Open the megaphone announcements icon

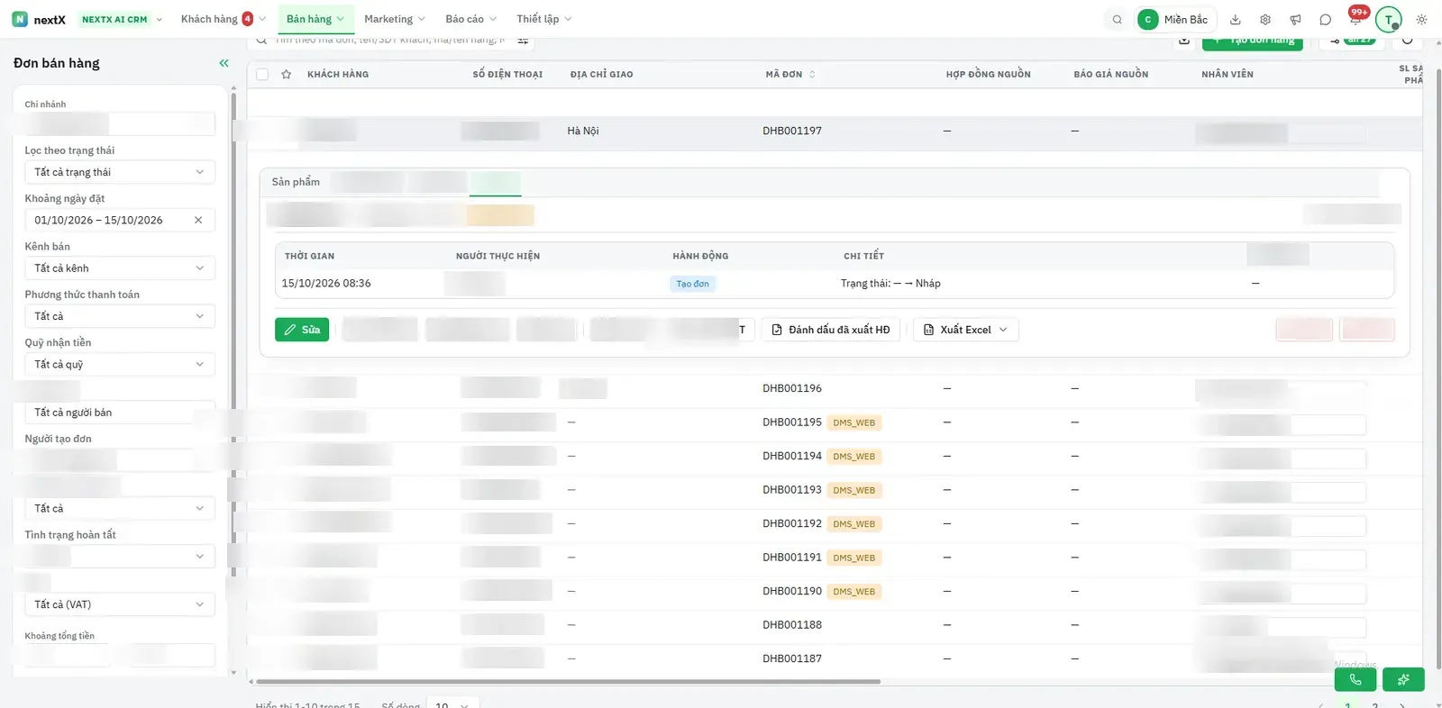(x=1295, y=20)
